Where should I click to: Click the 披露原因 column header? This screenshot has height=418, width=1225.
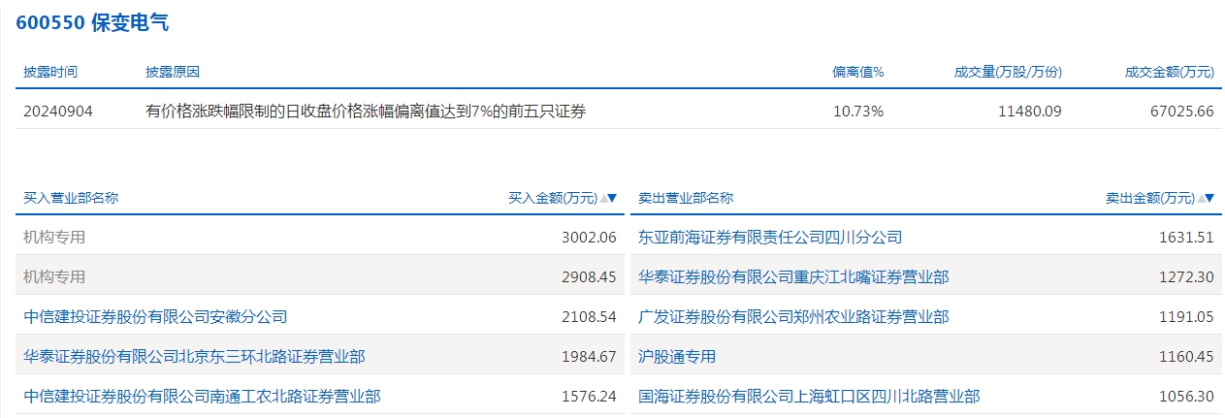pos(173,72)
